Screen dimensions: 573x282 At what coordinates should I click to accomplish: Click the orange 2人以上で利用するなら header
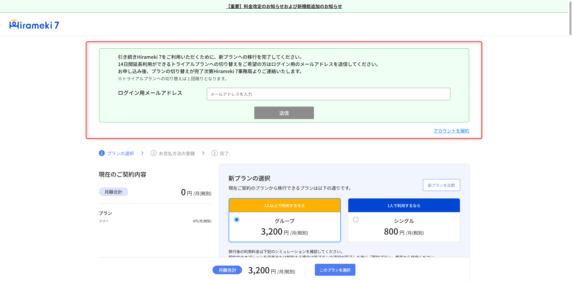284,206
